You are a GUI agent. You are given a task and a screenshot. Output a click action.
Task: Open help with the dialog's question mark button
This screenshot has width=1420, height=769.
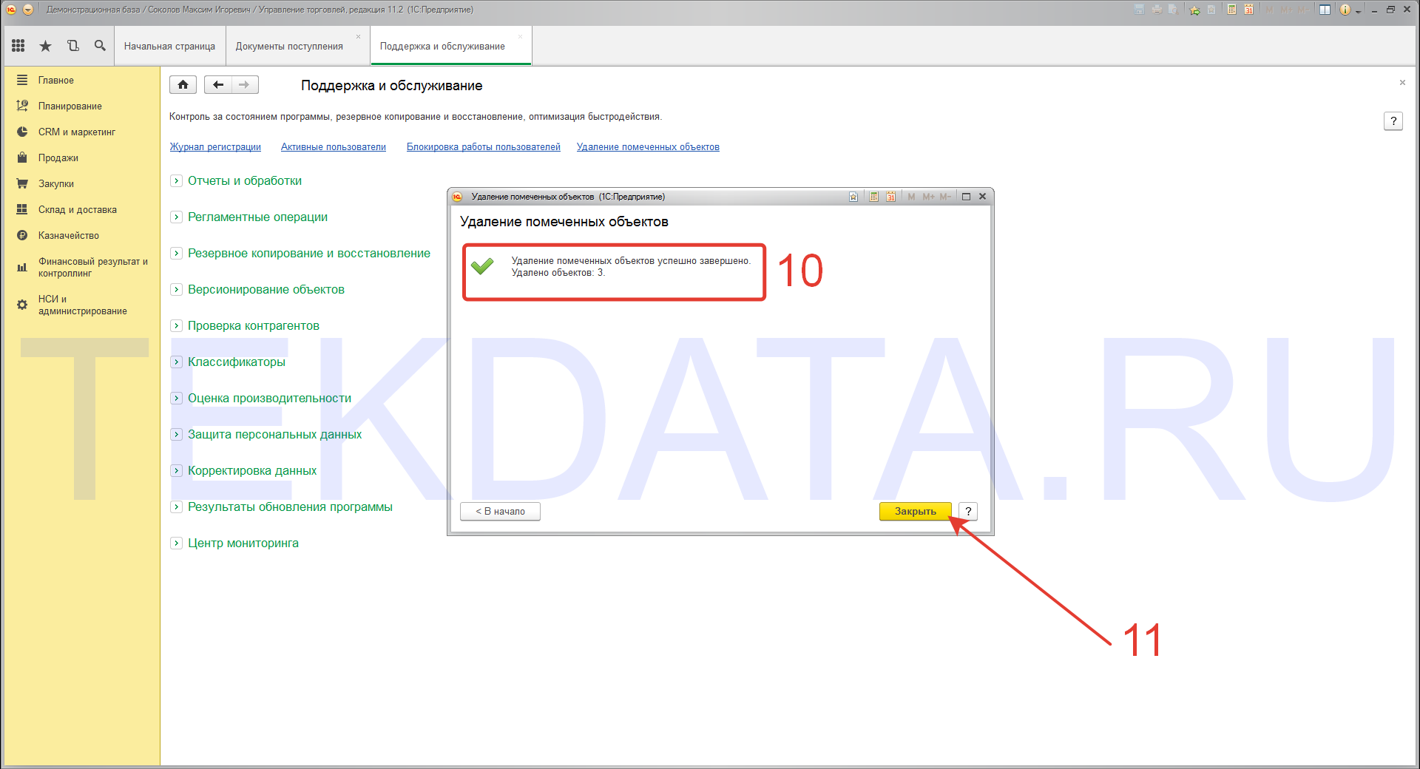(968, 511)
